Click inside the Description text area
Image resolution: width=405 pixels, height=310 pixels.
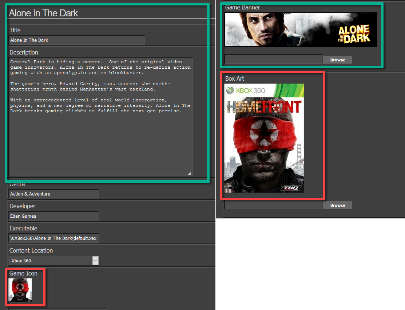(101, 117)
